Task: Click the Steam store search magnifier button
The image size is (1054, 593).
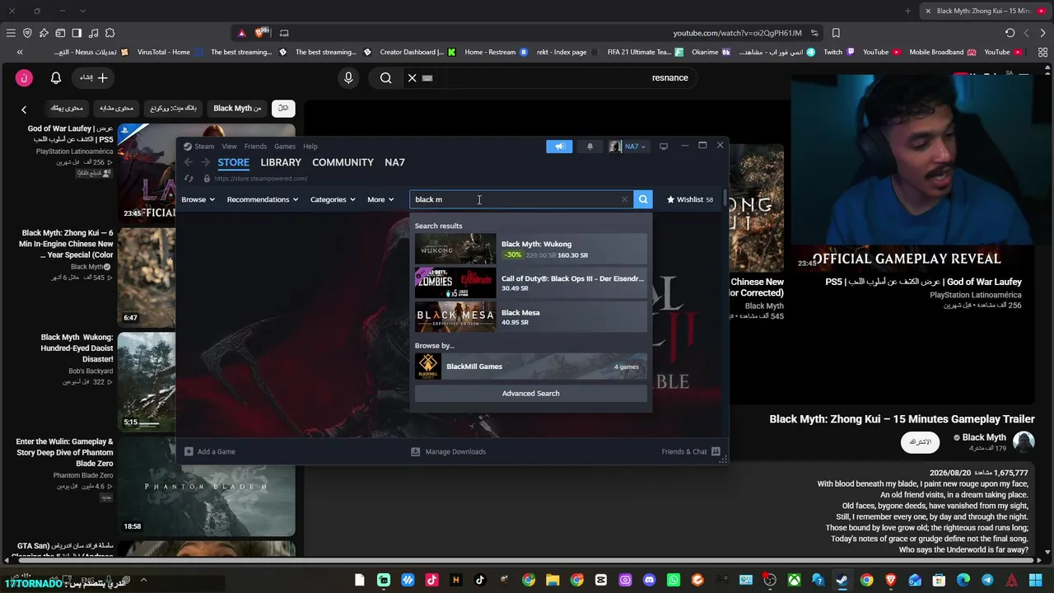Action: (x=643, y=199)
